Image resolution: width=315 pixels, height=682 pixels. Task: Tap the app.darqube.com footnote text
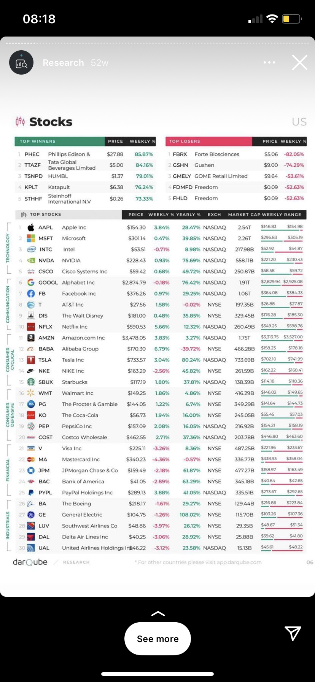tap(199, 562)
